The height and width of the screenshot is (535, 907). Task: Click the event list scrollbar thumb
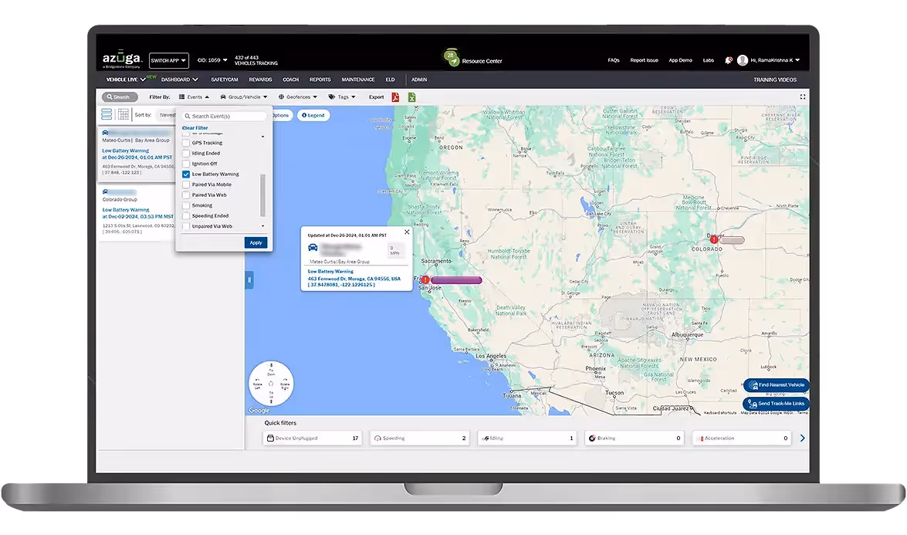tap(262, 195)
